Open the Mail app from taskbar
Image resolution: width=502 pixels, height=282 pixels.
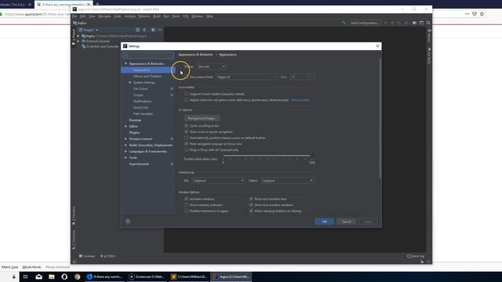tap(38, 277)
